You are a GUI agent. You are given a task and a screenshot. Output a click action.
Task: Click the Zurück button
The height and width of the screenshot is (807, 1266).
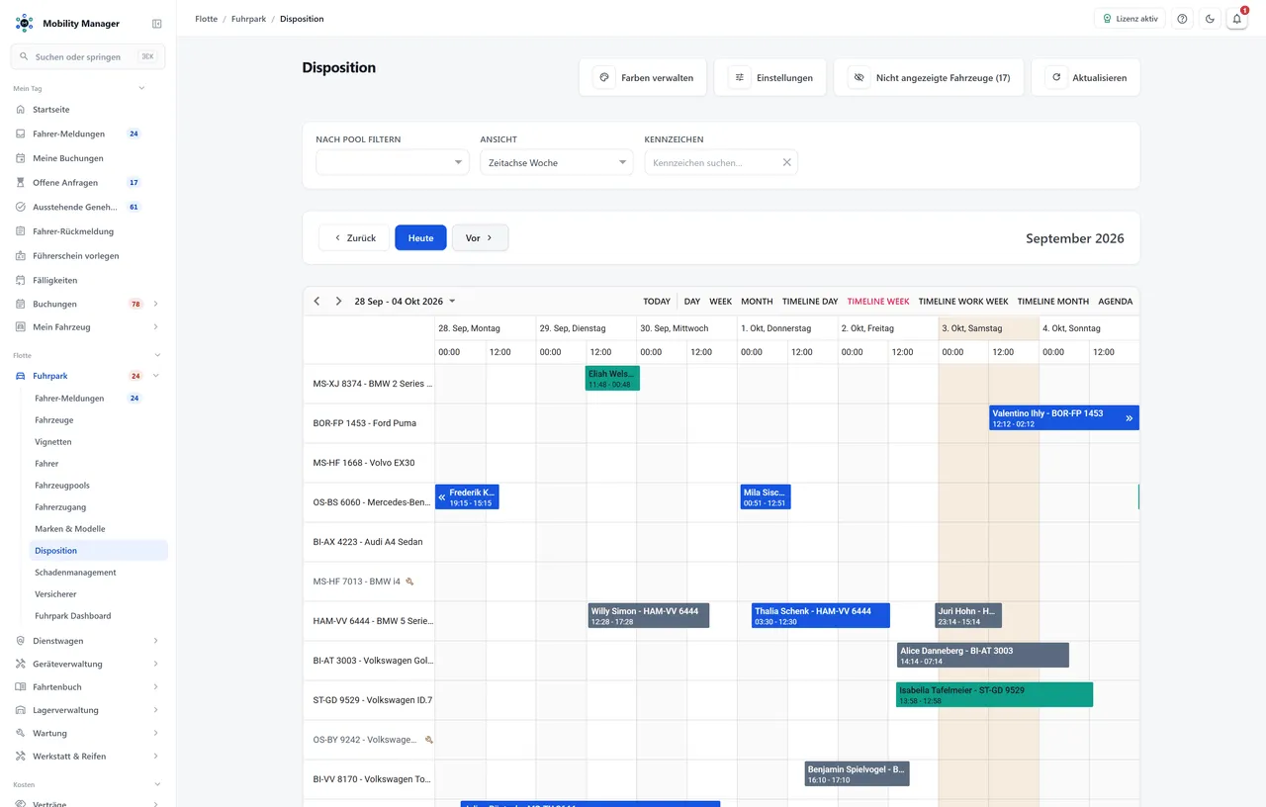coord(354,237)
